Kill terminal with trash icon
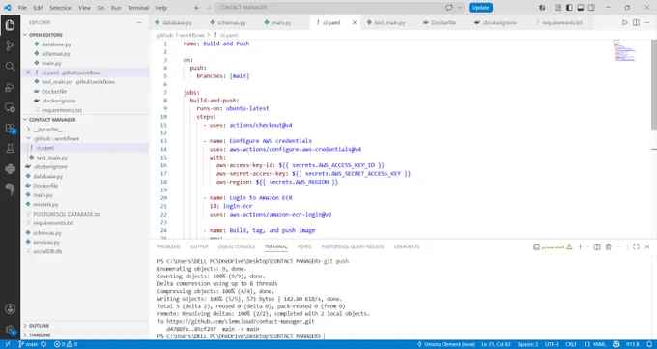The image size is (657, 349). click(609, 247)
